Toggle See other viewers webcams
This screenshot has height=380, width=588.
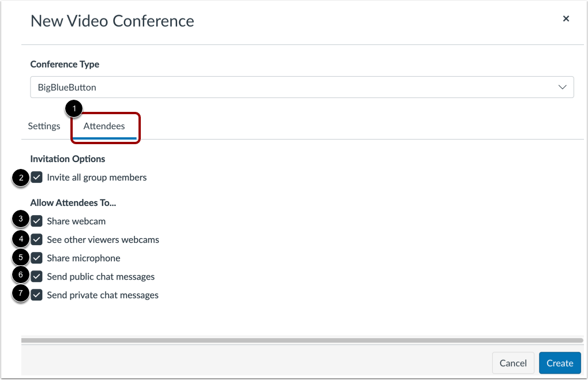pyautogui.click(x=37, y=239)
